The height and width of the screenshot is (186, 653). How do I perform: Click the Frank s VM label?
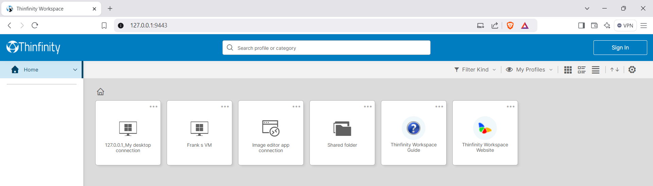click(199, 145)
